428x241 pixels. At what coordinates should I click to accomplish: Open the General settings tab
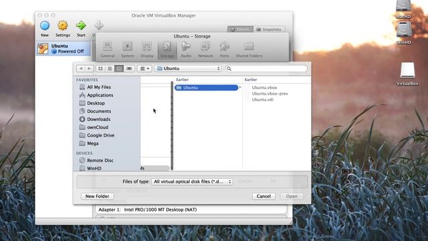(x=108, y=50)
